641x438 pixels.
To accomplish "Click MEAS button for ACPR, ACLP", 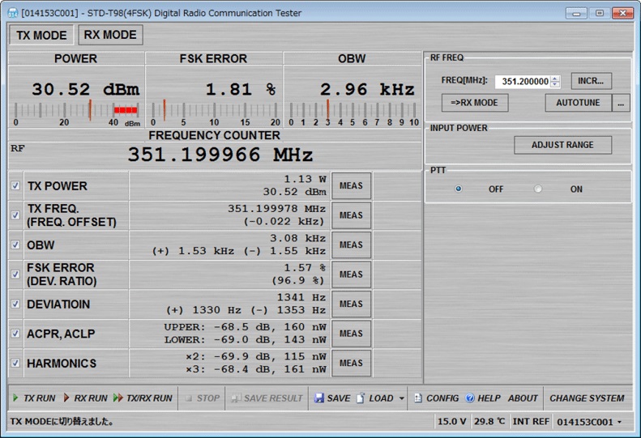I will pos(351,334).
